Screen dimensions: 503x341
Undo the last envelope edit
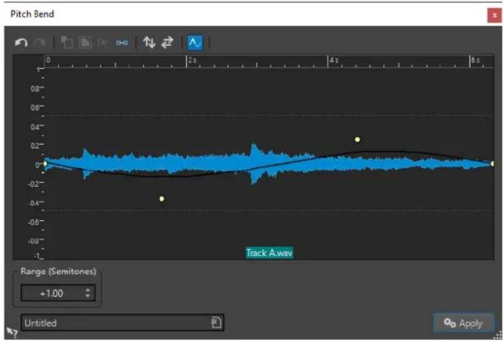(21, 43)
